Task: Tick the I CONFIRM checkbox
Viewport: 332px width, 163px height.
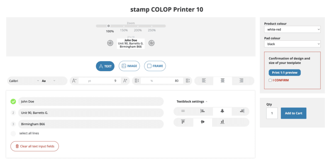Action: pos(270,80)
